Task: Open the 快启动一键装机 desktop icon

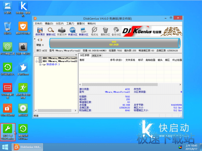Action: [x=23, y=9]
